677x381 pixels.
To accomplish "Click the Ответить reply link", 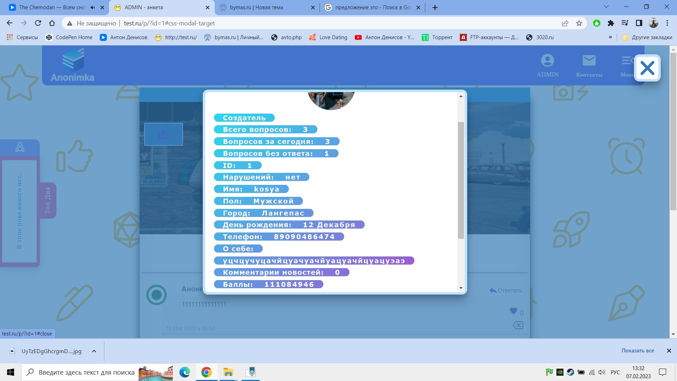I will [x=506, y=290].
